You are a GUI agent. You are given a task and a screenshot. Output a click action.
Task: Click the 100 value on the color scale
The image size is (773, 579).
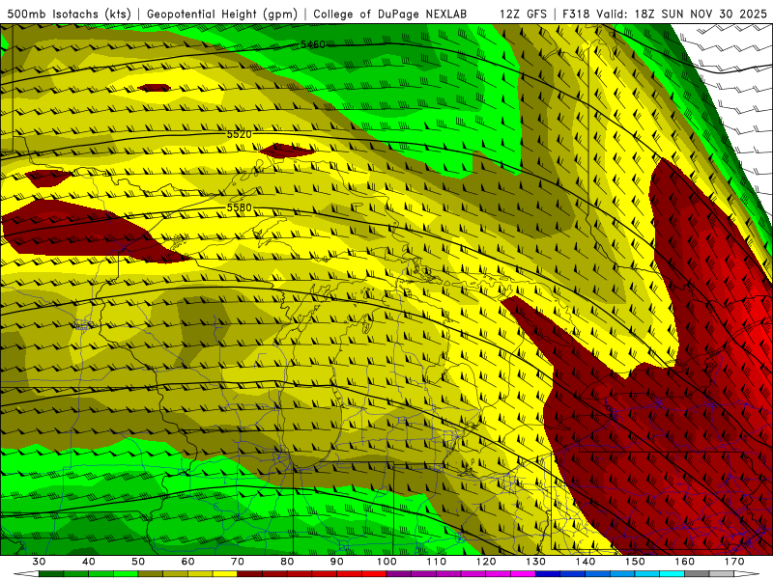[386, 562]
